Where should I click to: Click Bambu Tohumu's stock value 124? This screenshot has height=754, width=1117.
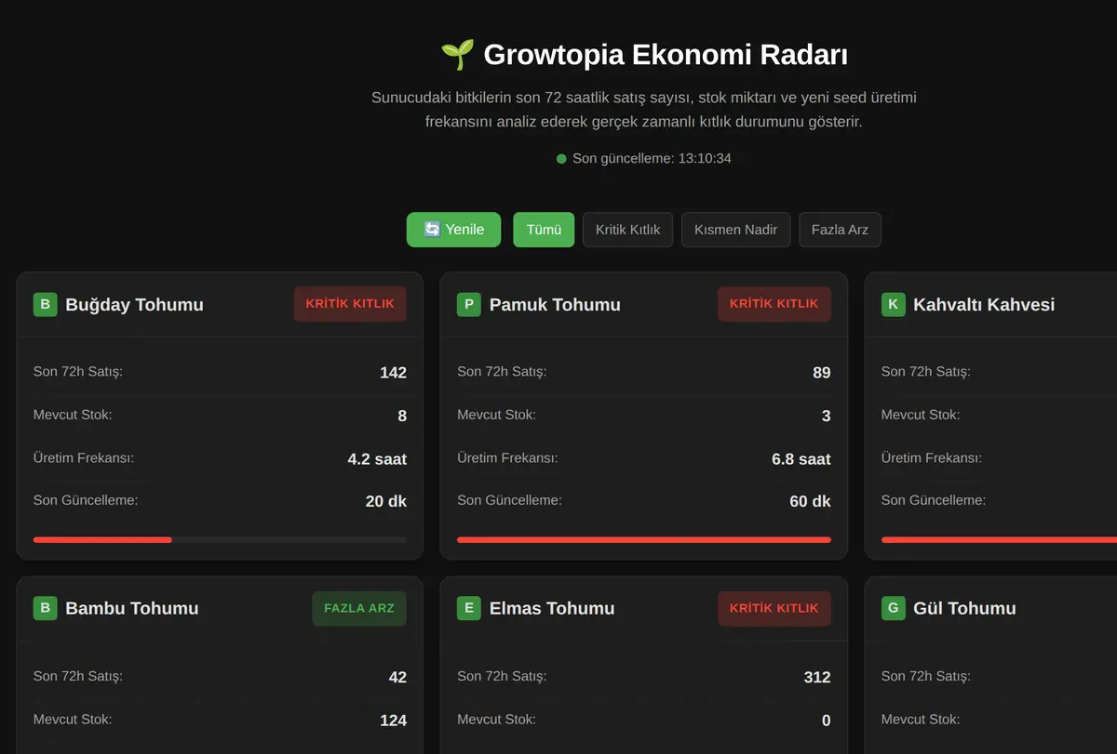pos(393,721)
